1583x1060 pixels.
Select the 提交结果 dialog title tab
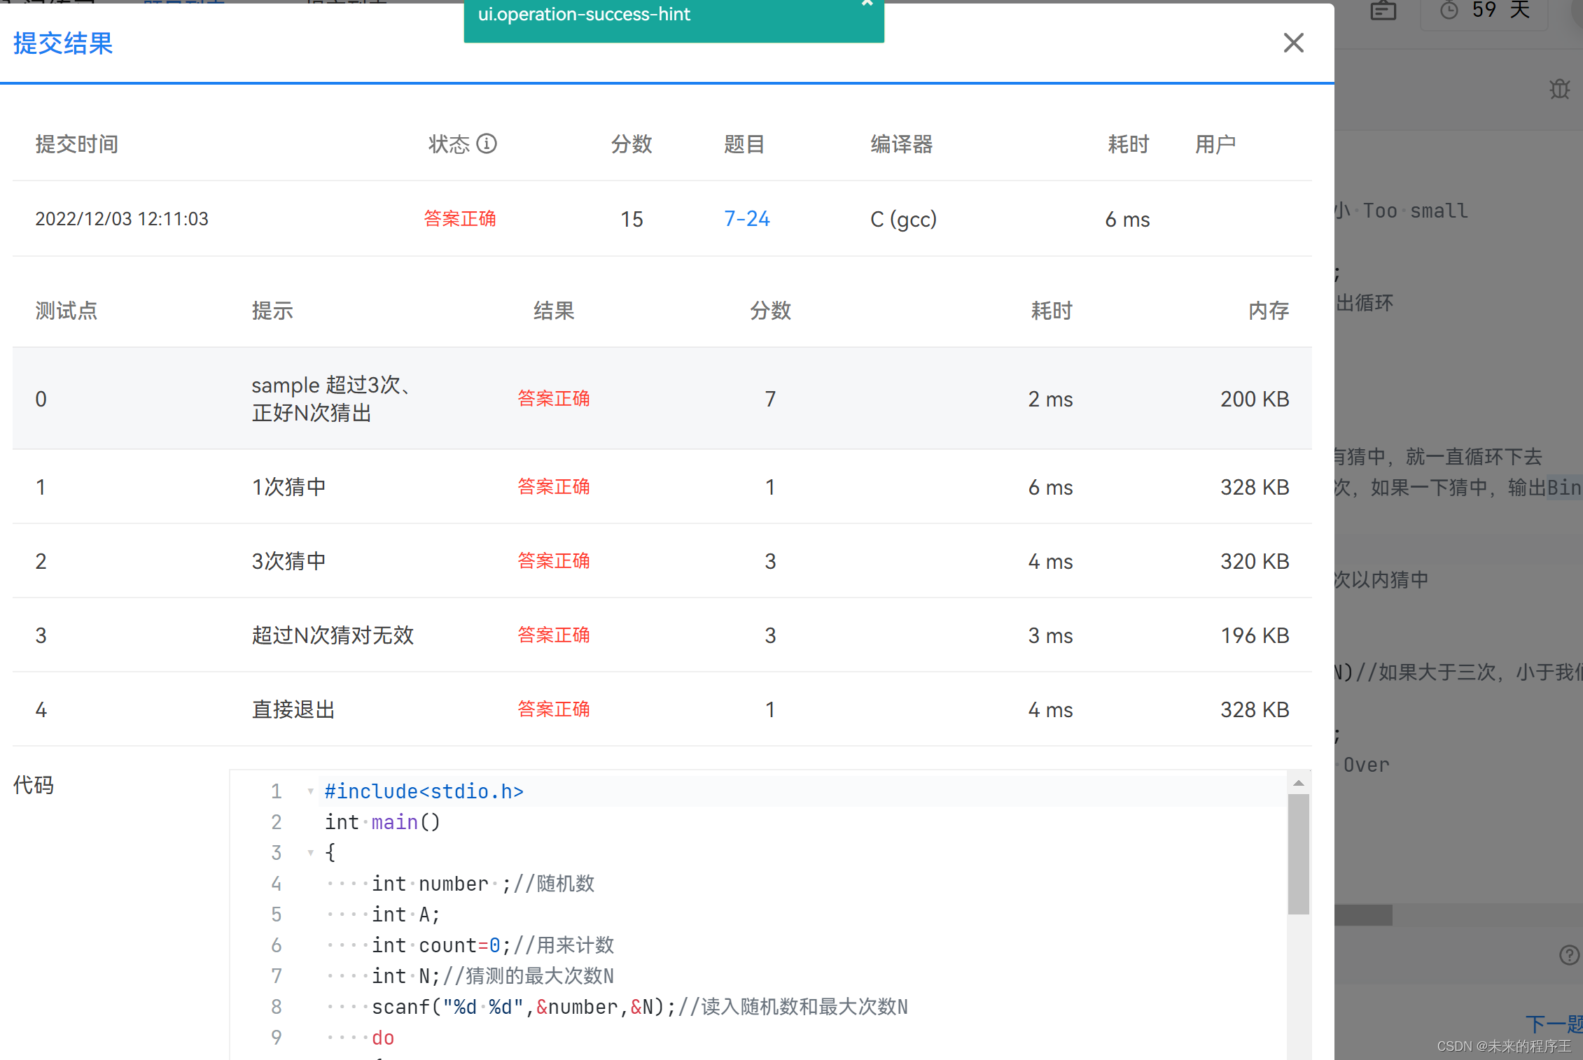(x=62, y=43)
